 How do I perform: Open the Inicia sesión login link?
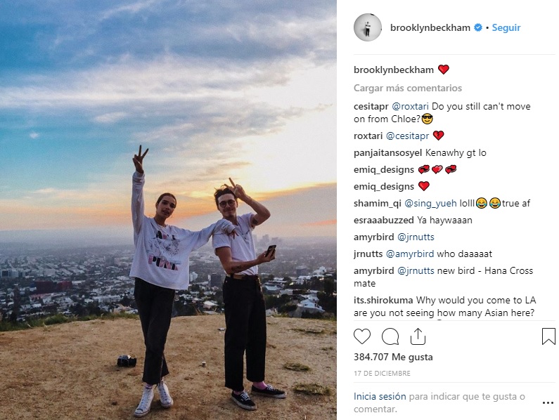pos(380,396)
